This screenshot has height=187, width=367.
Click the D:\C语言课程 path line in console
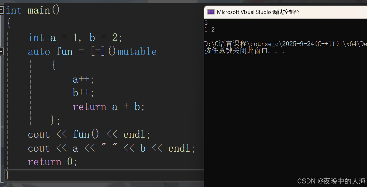pos(285,44)
